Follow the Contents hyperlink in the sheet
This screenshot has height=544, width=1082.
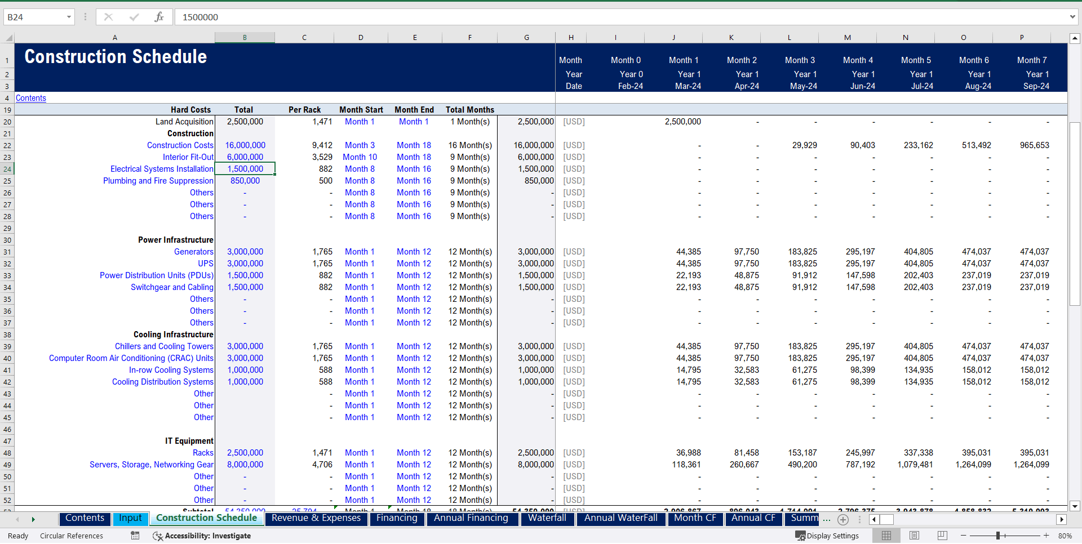[x=30, y=98]
